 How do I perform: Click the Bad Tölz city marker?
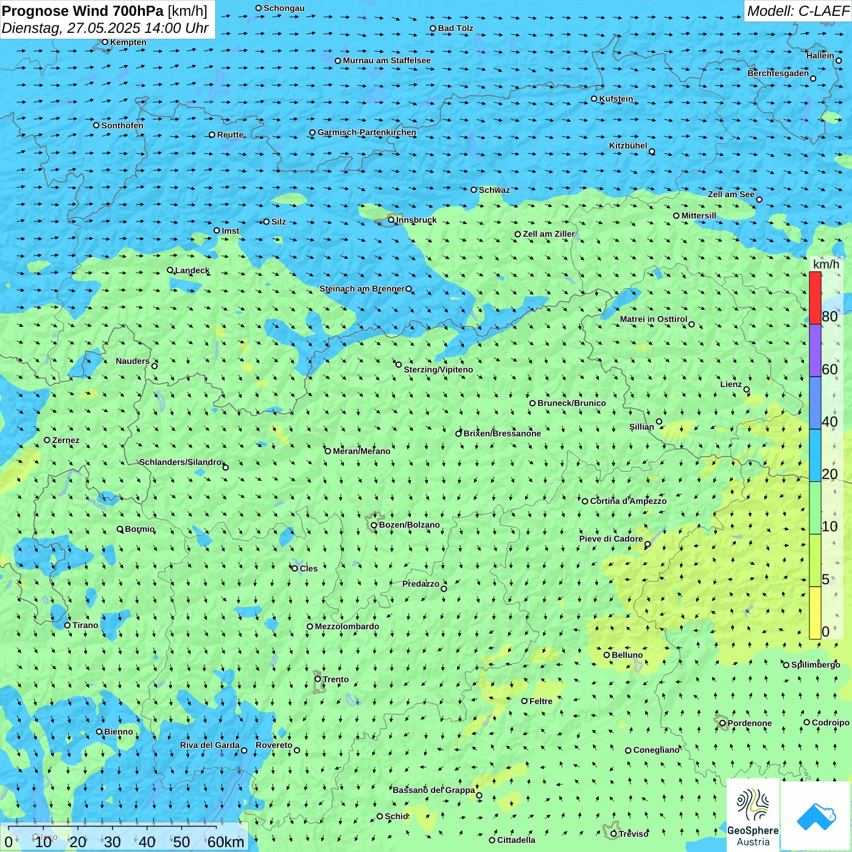pos(433,28)
